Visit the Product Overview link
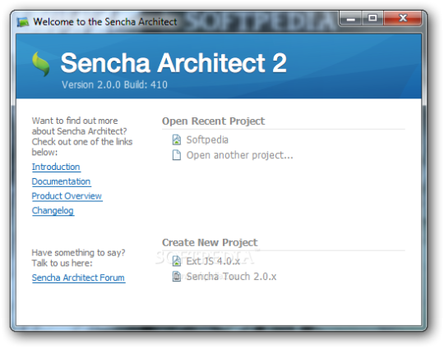444x348 pixels. click(x=67, y=196)
